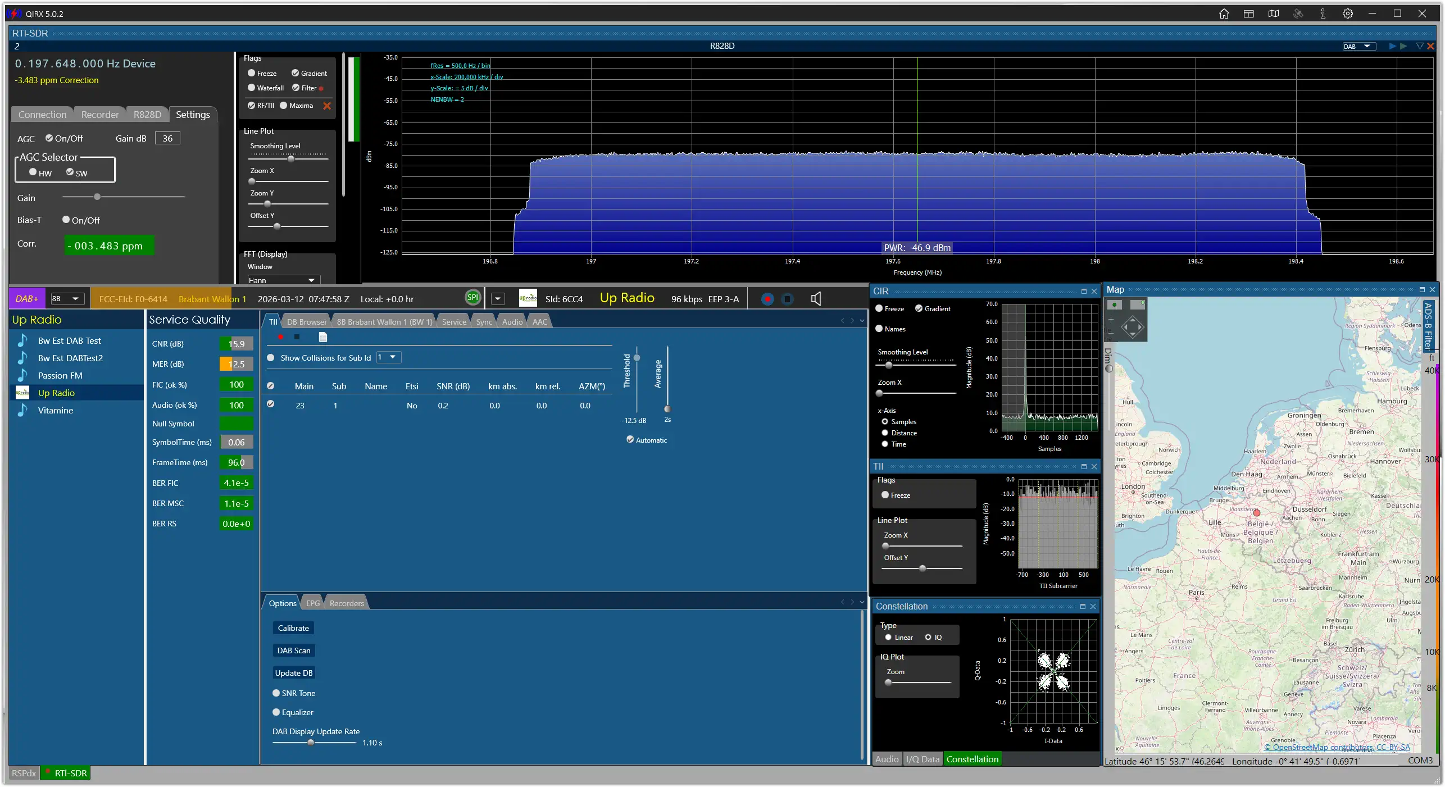Image resolution: width=1445 pixels, height=787 pixels.
Task: Open the TII log document icon
Action: coord(322,337)
